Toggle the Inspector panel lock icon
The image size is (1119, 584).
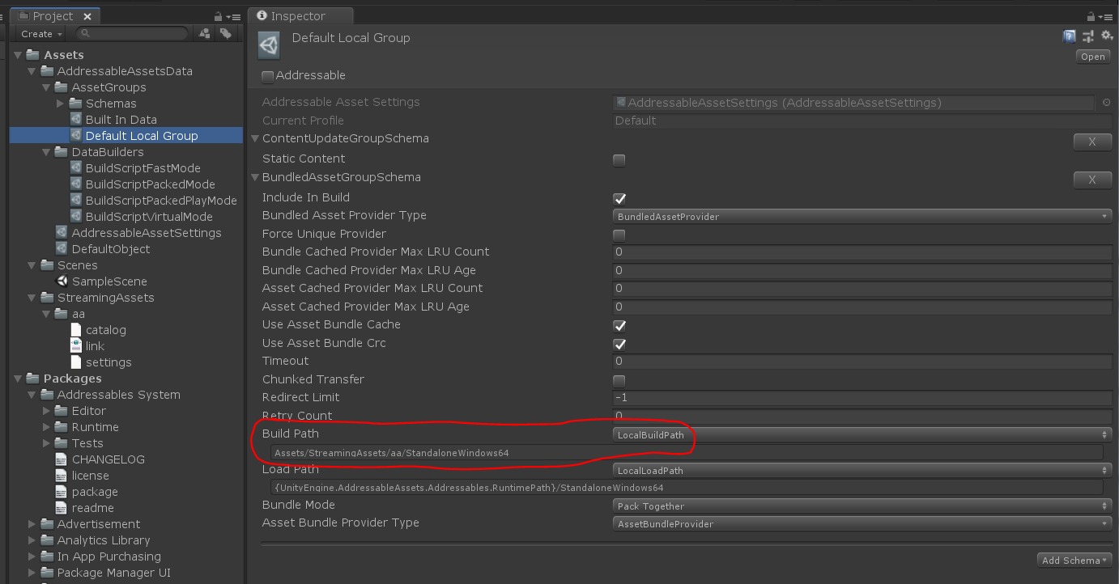pyautogui.click(x=1094, y=16)
